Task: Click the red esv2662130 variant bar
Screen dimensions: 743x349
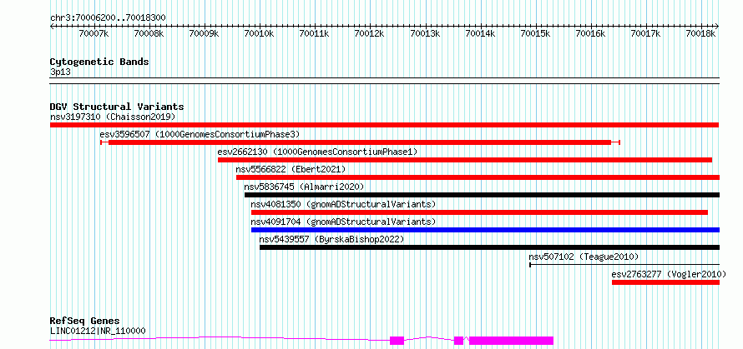Action: (x=465, y=160)
